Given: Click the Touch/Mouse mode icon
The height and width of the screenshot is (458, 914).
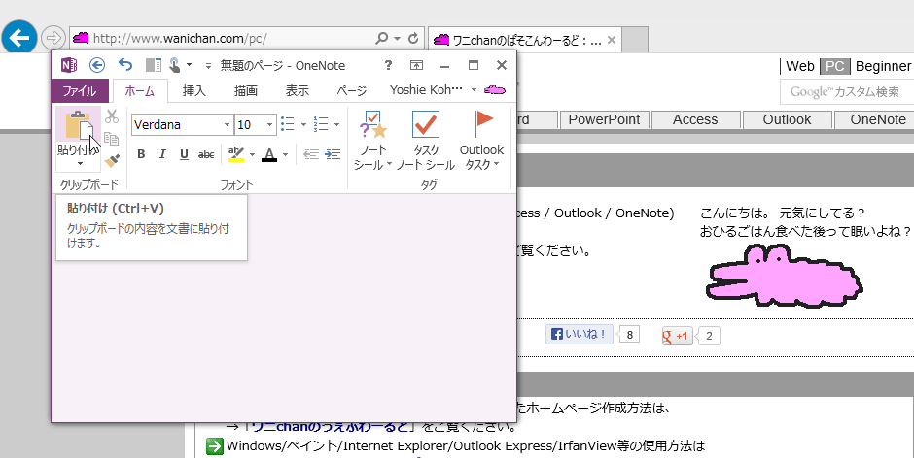Looking at the screenshot, I should point(175,65).
